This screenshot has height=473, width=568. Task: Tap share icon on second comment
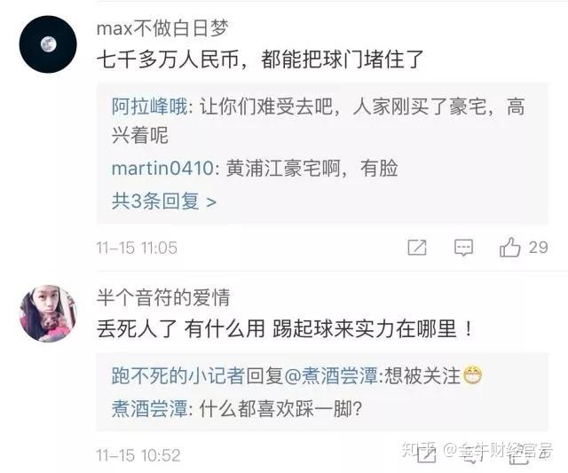(426, 453)
